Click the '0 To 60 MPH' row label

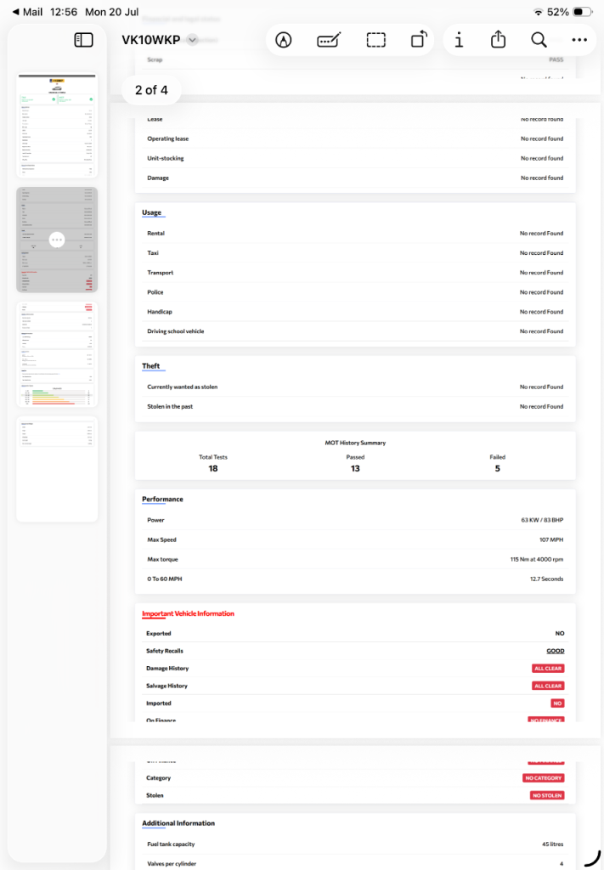pos(164,579)
